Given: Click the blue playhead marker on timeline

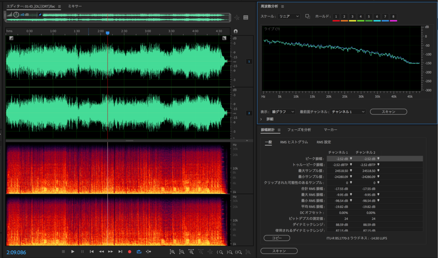Looking at the screenshot, I should pyautogui.click(x=107, y=33).
